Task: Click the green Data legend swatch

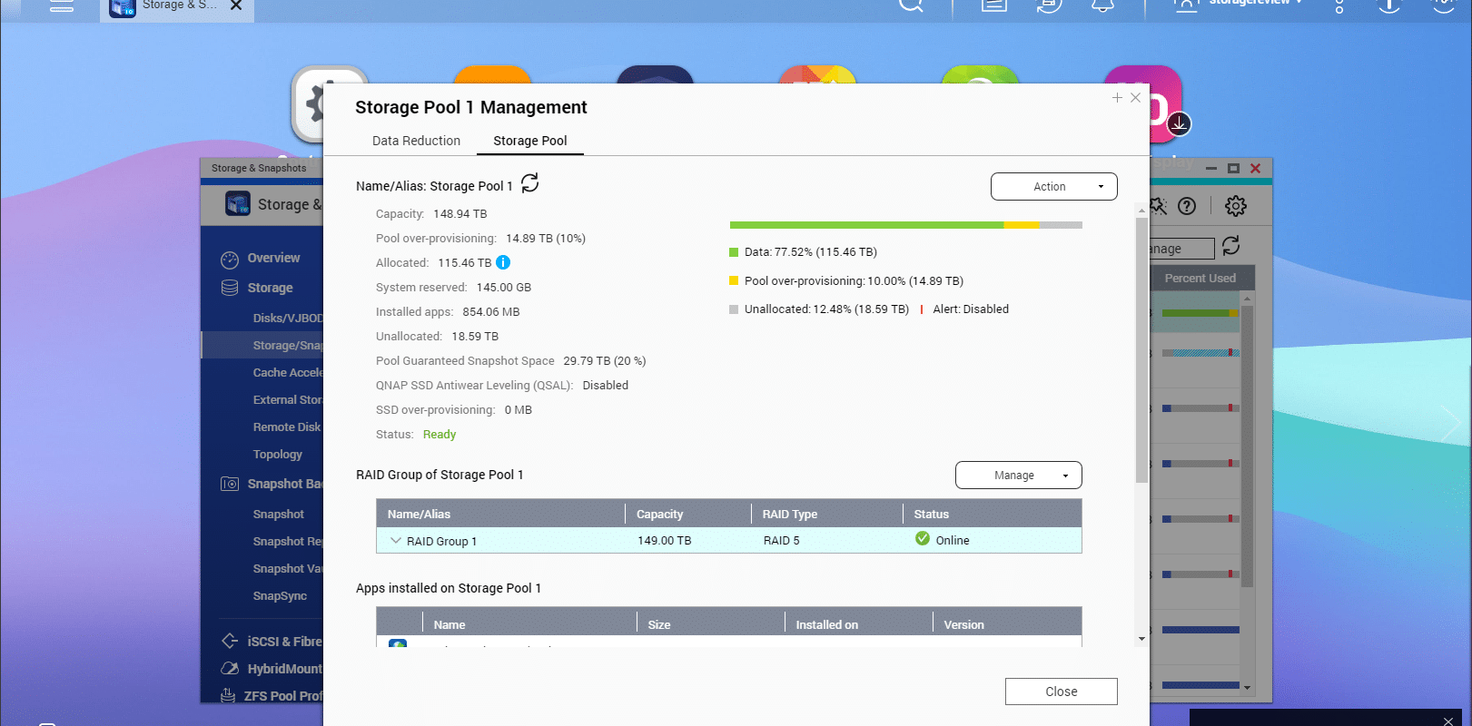Action: [734, 252]
